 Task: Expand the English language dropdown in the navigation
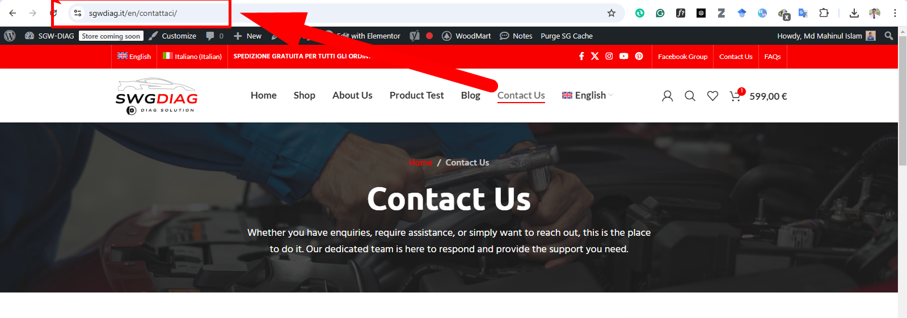pyautogui.click(x=588, y=95)
